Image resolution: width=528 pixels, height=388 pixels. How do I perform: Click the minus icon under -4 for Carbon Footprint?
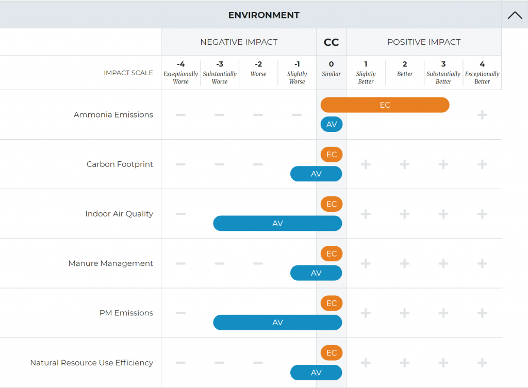tap(180, 164)
